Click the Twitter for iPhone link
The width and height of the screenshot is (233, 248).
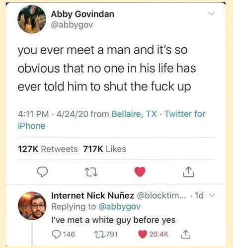point(111,120)
